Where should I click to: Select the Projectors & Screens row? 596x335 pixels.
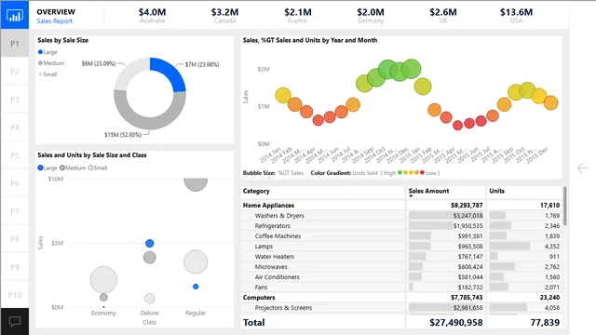pos(401,308)
